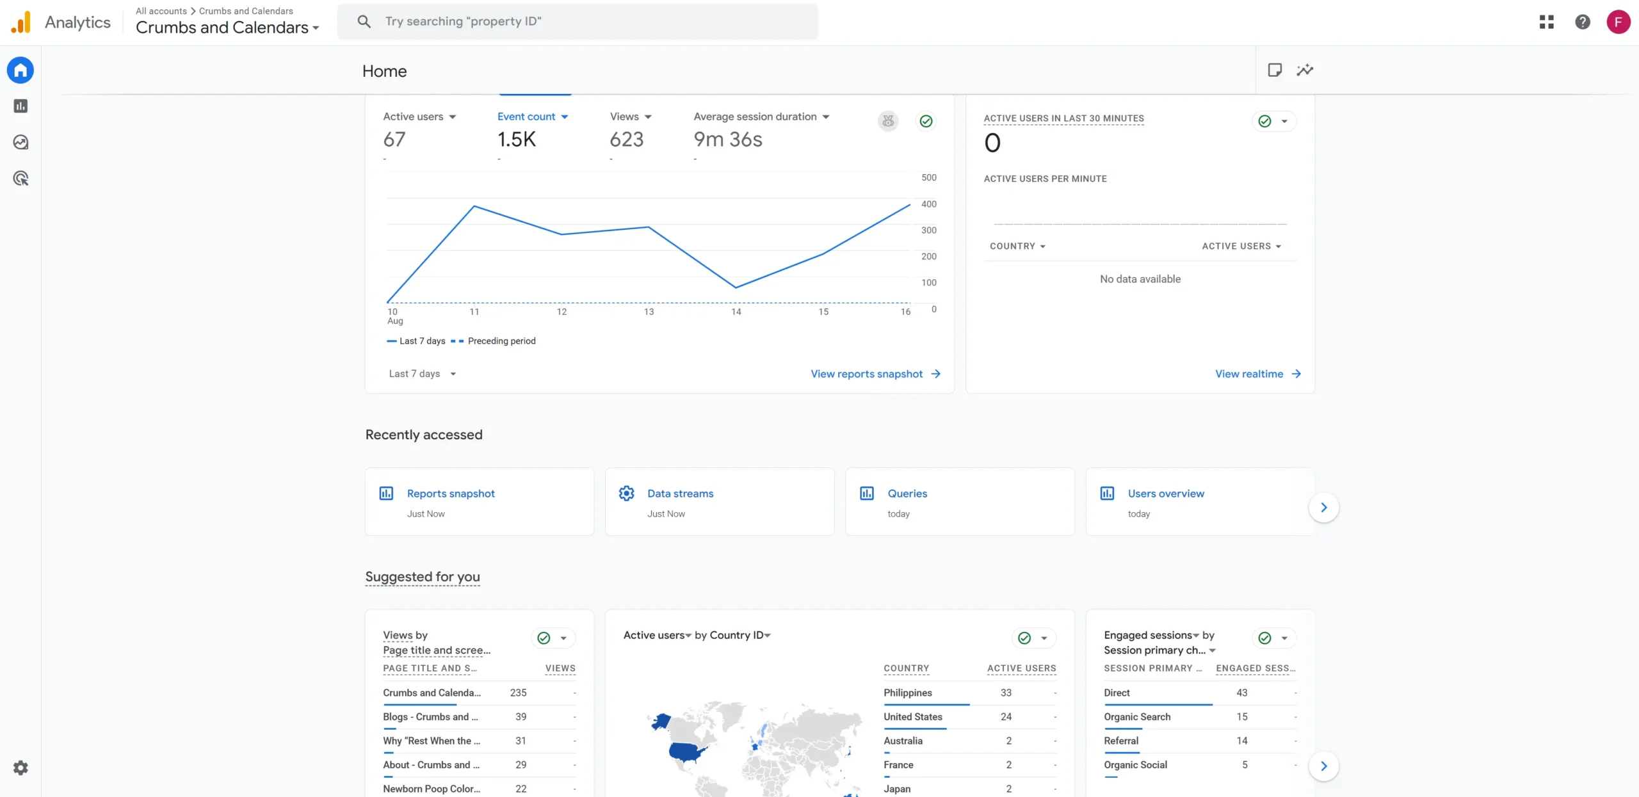
Task: Click the Queries card icon
Action: 867,493
